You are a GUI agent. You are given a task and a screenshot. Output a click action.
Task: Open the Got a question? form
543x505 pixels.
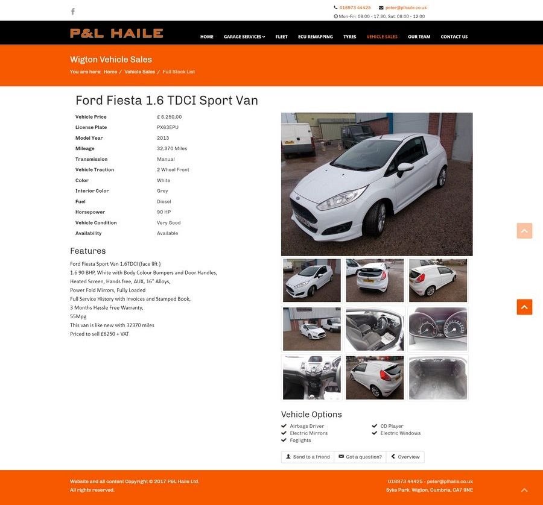pos(360,457)
